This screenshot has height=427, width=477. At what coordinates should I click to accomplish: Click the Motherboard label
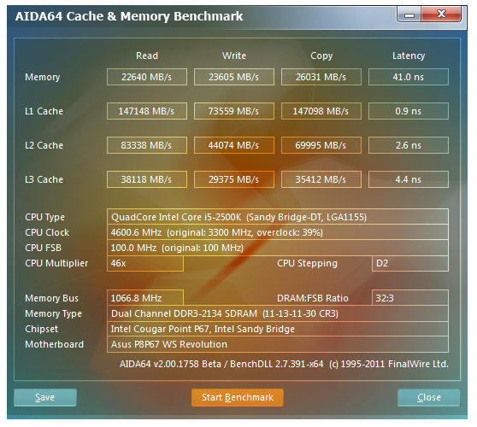tap(54, 344)
